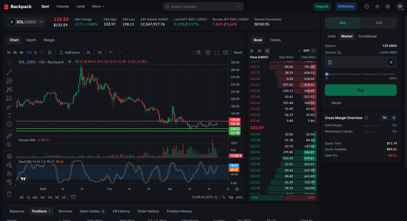The height and width of the screenshot is (221, 407).
Task: Submit the green Buy order button
Action: click(361, 90)
